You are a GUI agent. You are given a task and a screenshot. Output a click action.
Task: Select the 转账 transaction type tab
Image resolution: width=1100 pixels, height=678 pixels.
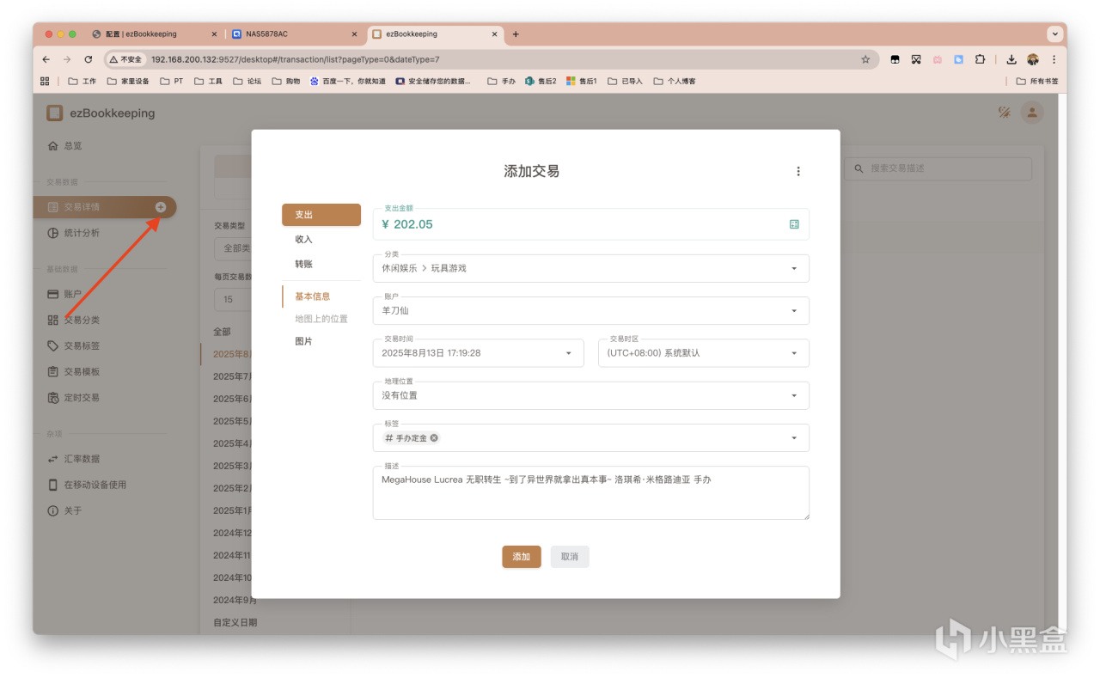321,264
